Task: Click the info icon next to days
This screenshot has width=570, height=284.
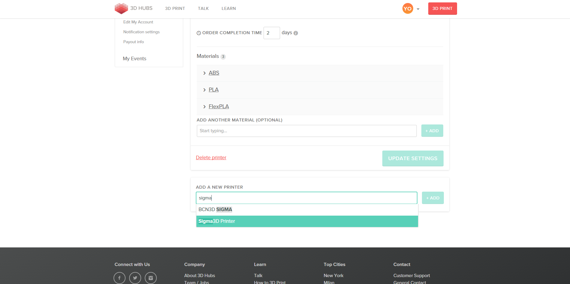Action: [296, 33]
